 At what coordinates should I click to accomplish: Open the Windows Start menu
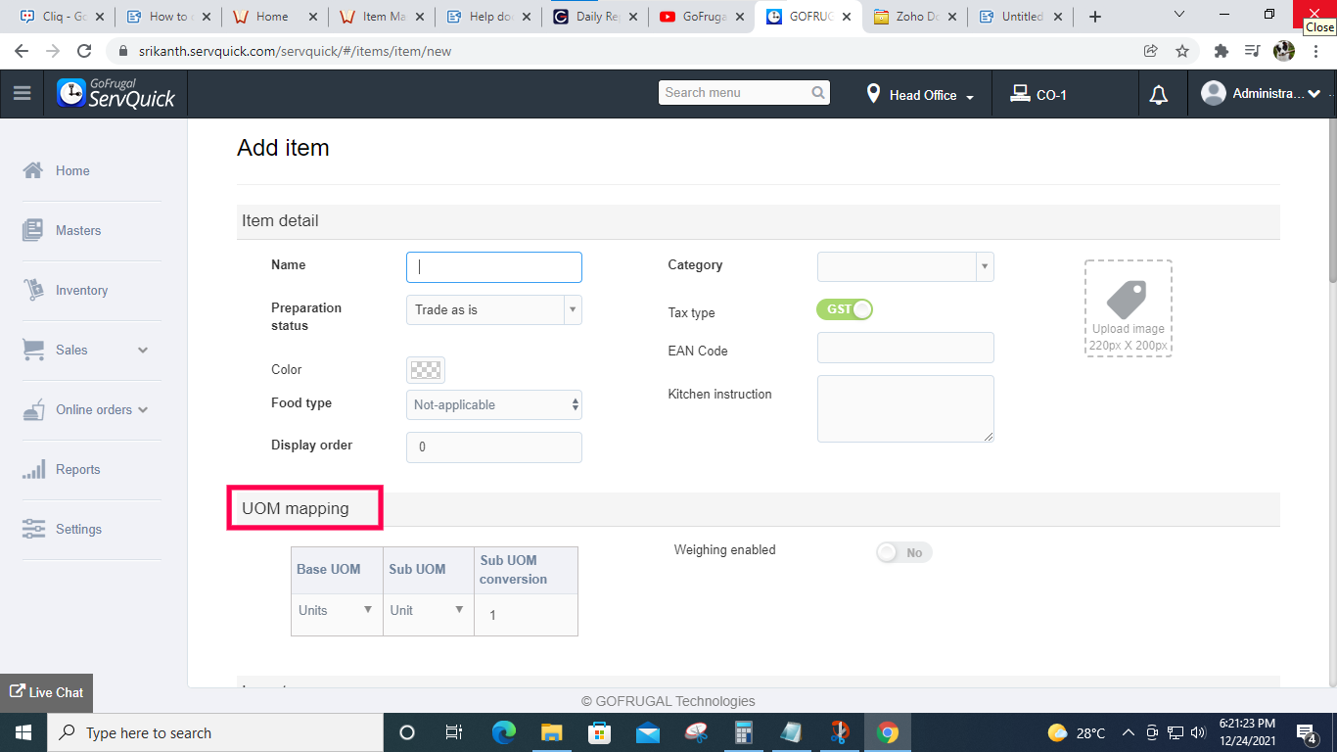[x=23, y=732]
